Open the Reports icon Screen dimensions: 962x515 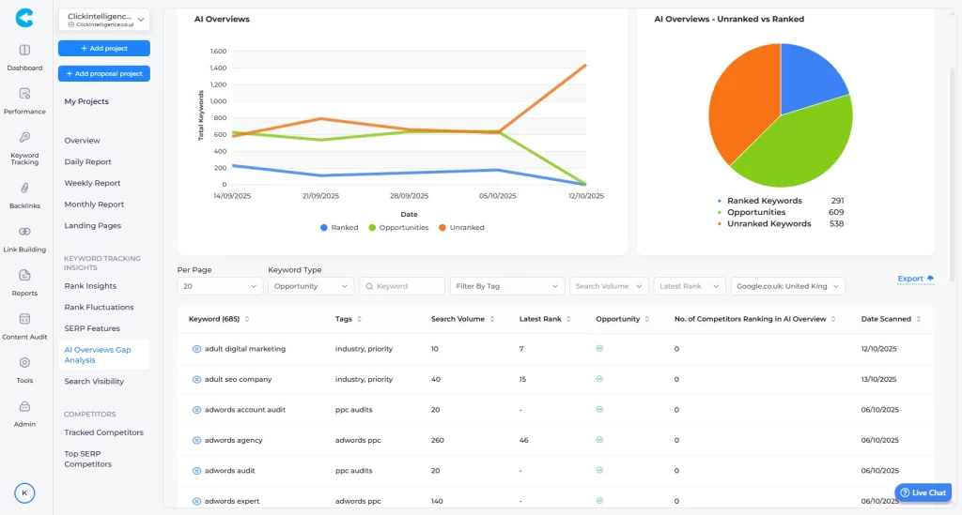click(24, 275)
